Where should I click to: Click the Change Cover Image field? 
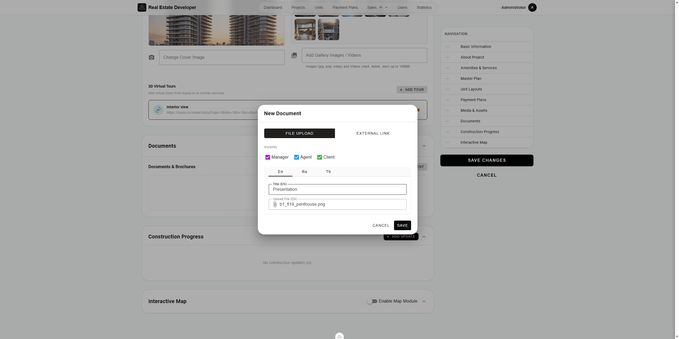coord(222,57)
